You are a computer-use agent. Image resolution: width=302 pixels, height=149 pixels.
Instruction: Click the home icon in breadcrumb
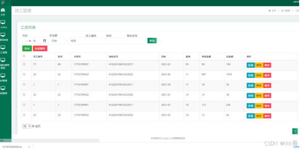[270, 11]
